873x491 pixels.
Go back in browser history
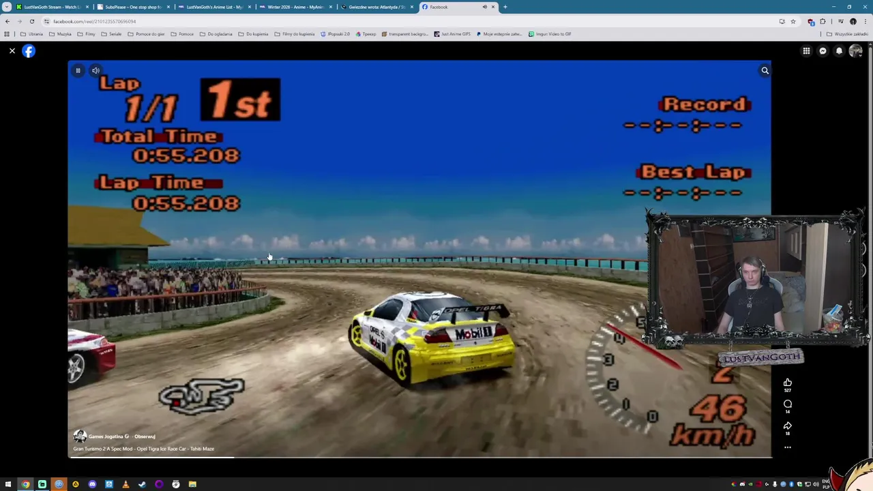pyautogui.click(x=7, y=21)
